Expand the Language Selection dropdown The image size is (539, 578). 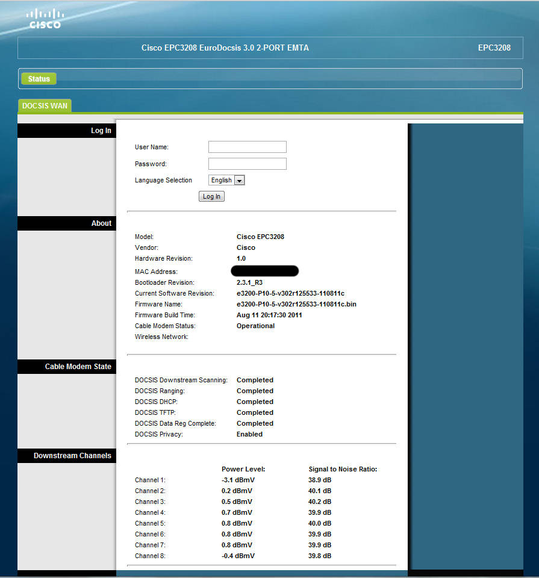[226, 180]
